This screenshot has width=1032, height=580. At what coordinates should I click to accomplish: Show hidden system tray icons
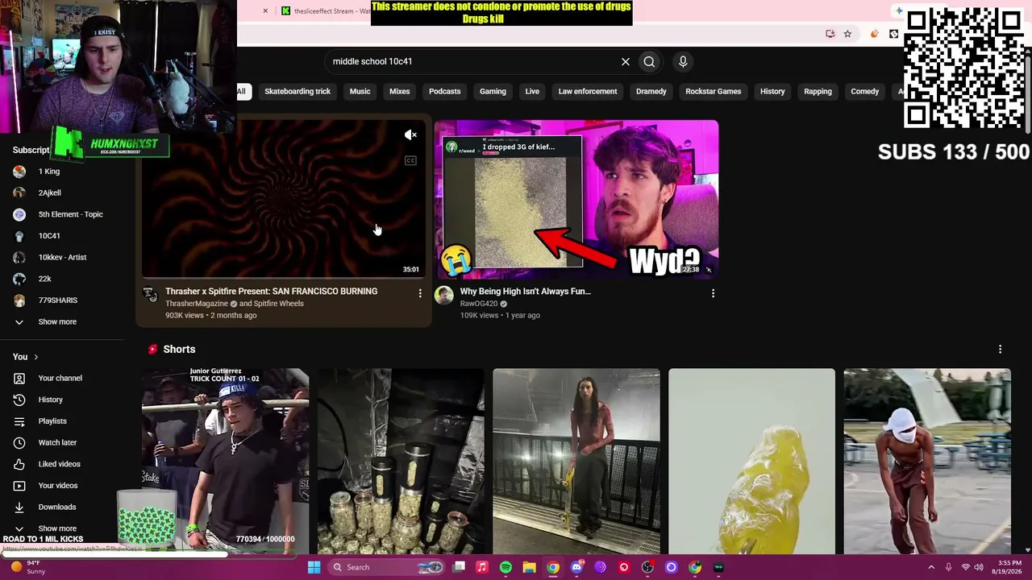[931, 567]
